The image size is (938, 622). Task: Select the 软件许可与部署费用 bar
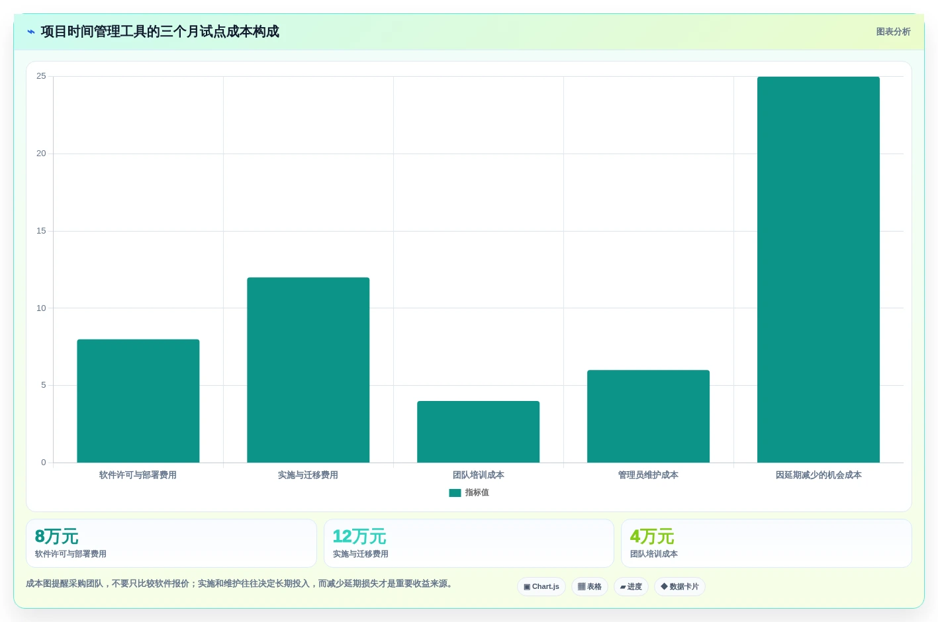coord(138,401)
